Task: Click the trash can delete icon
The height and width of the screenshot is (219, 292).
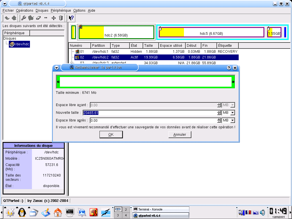Action: 61,18
